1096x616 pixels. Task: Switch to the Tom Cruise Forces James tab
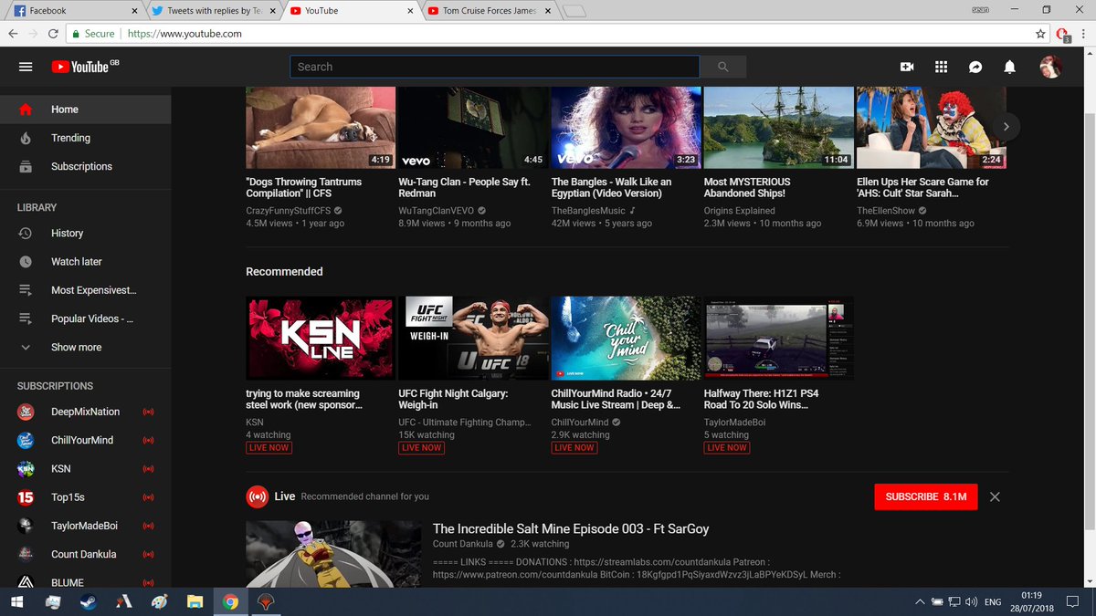point(488,11)
